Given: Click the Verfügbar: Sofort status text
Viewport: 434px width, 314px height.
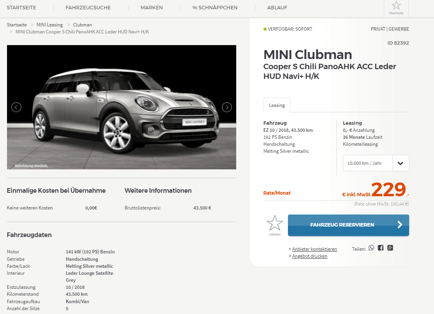Looking at the screenshot, I should pos(290,29).
